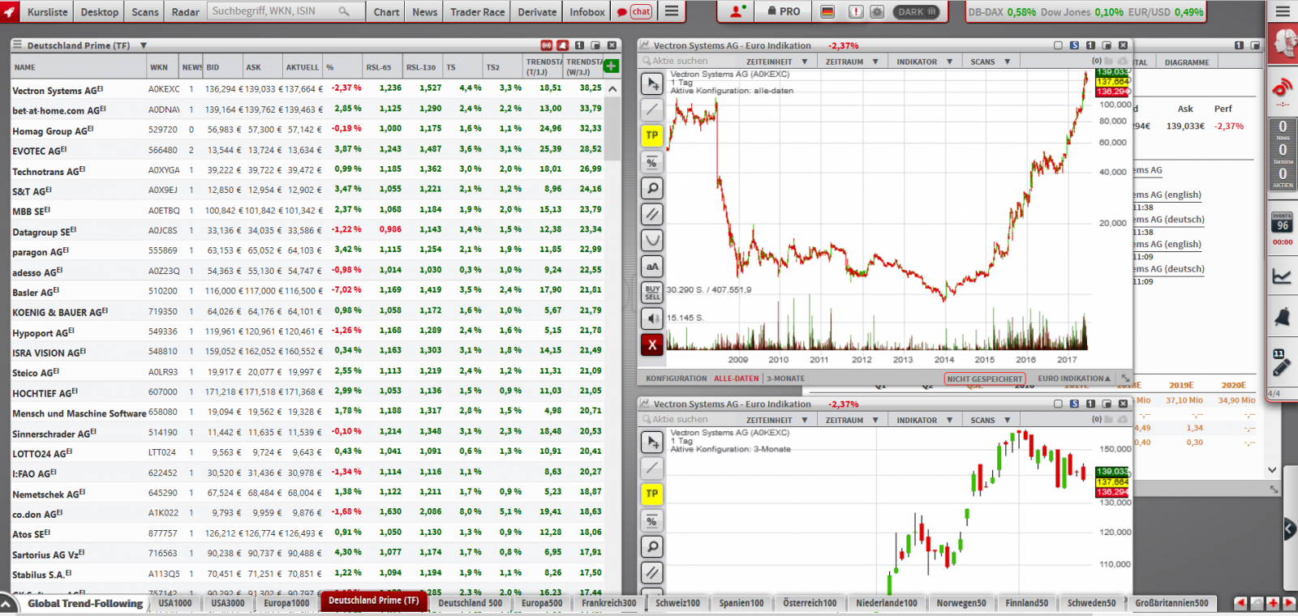The width and height of the screenshot is (1298, 616).
Task: Open Derivate menu
Action: click(x=537, y=12)
